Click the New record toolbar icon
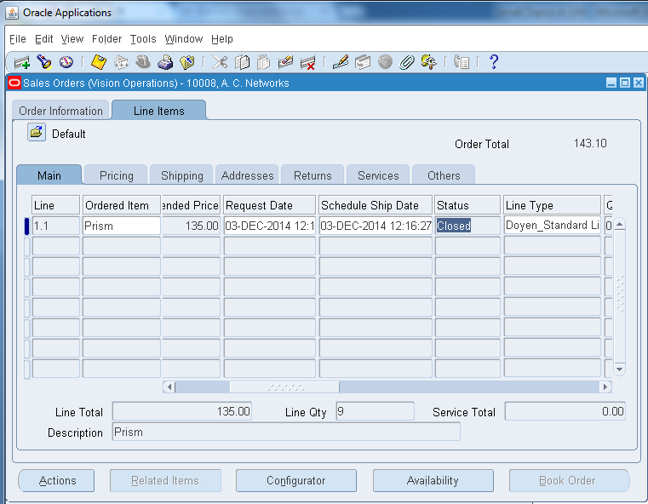 click(x=22, y=62)
